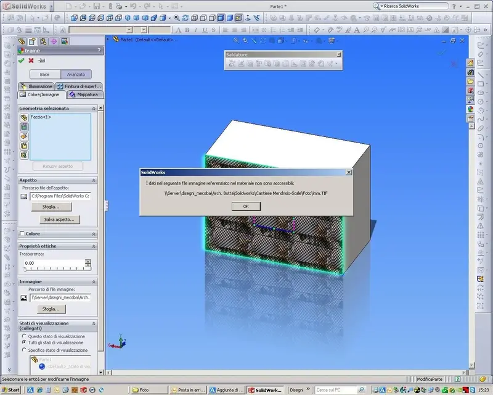Open the ConfigurationManager tab
This screenshot has width=493, height=395.
(43, 41)
